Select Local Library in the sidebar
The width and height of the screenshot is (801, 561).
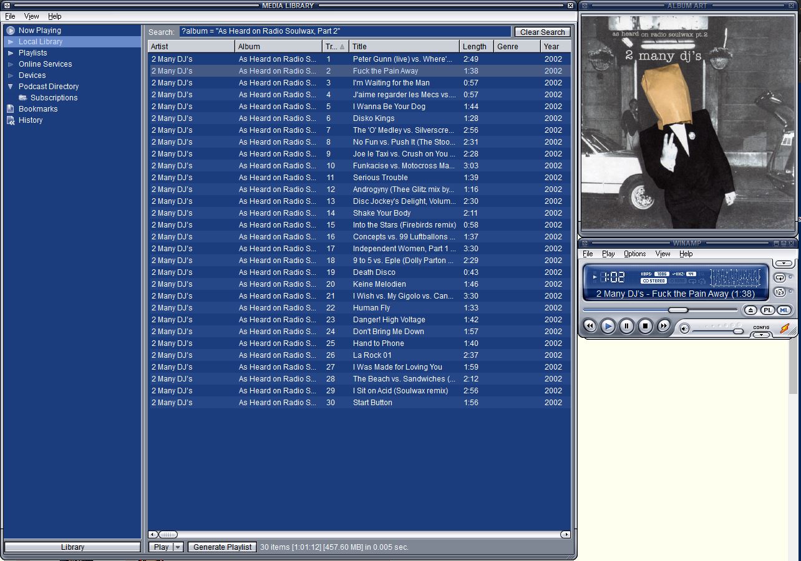(x=73, y=42)
